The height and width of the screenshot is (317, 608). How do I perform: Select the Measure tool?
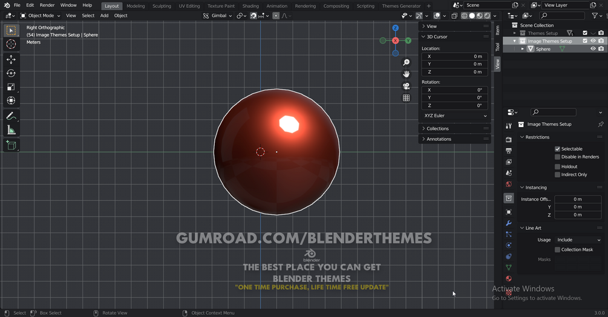click(11, 130)
